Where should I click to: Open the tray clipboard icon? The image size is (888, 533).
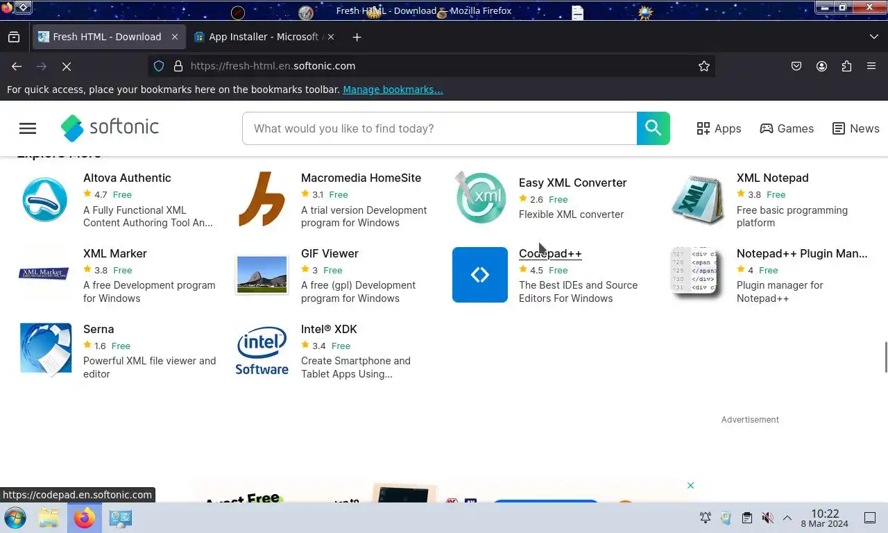point(746,518)
